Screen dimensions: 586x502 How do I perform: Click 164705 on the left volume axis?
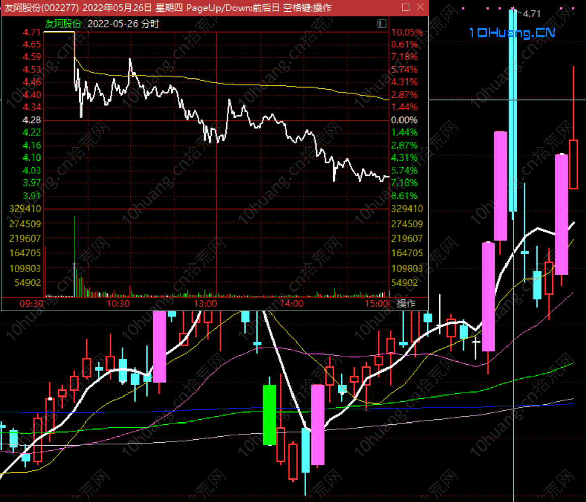click(x=25, y=253)
